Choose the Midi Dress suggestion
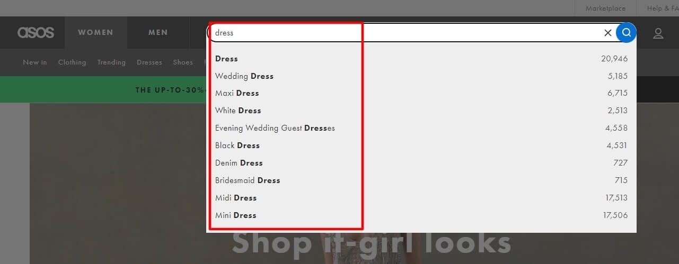Screen dimensions: 679x264 click(421, 198)
